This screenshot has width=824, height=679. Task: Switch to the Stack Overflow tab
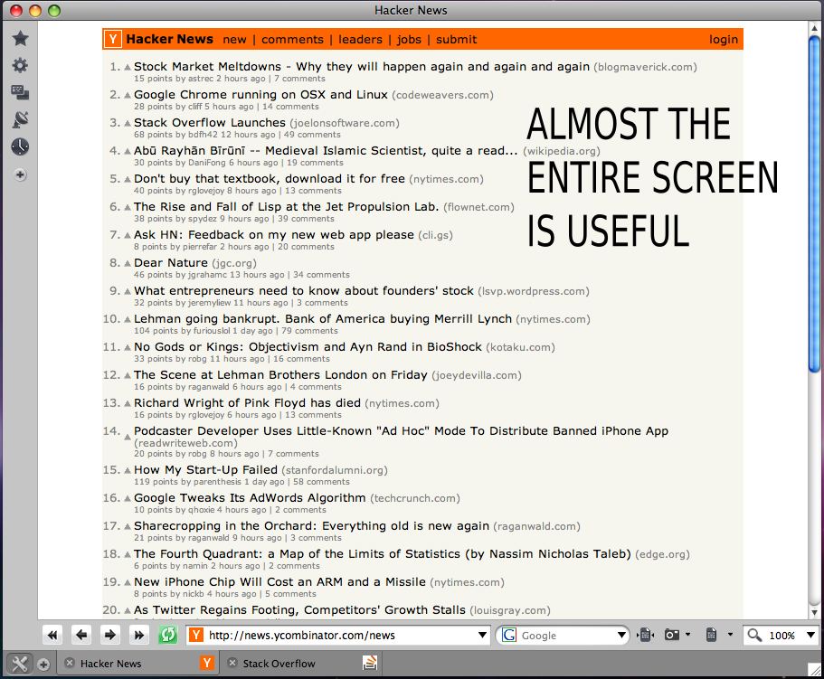(301, 664)
